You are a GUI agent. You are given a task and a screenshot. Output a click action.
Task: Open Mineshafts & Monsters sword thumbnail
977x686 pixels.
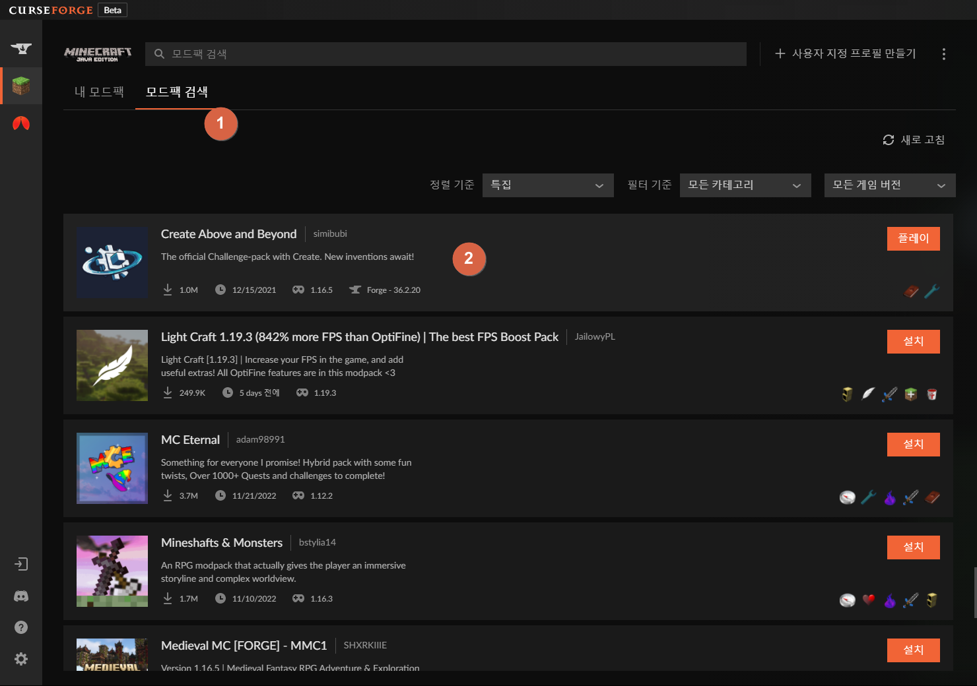(112, 571)
